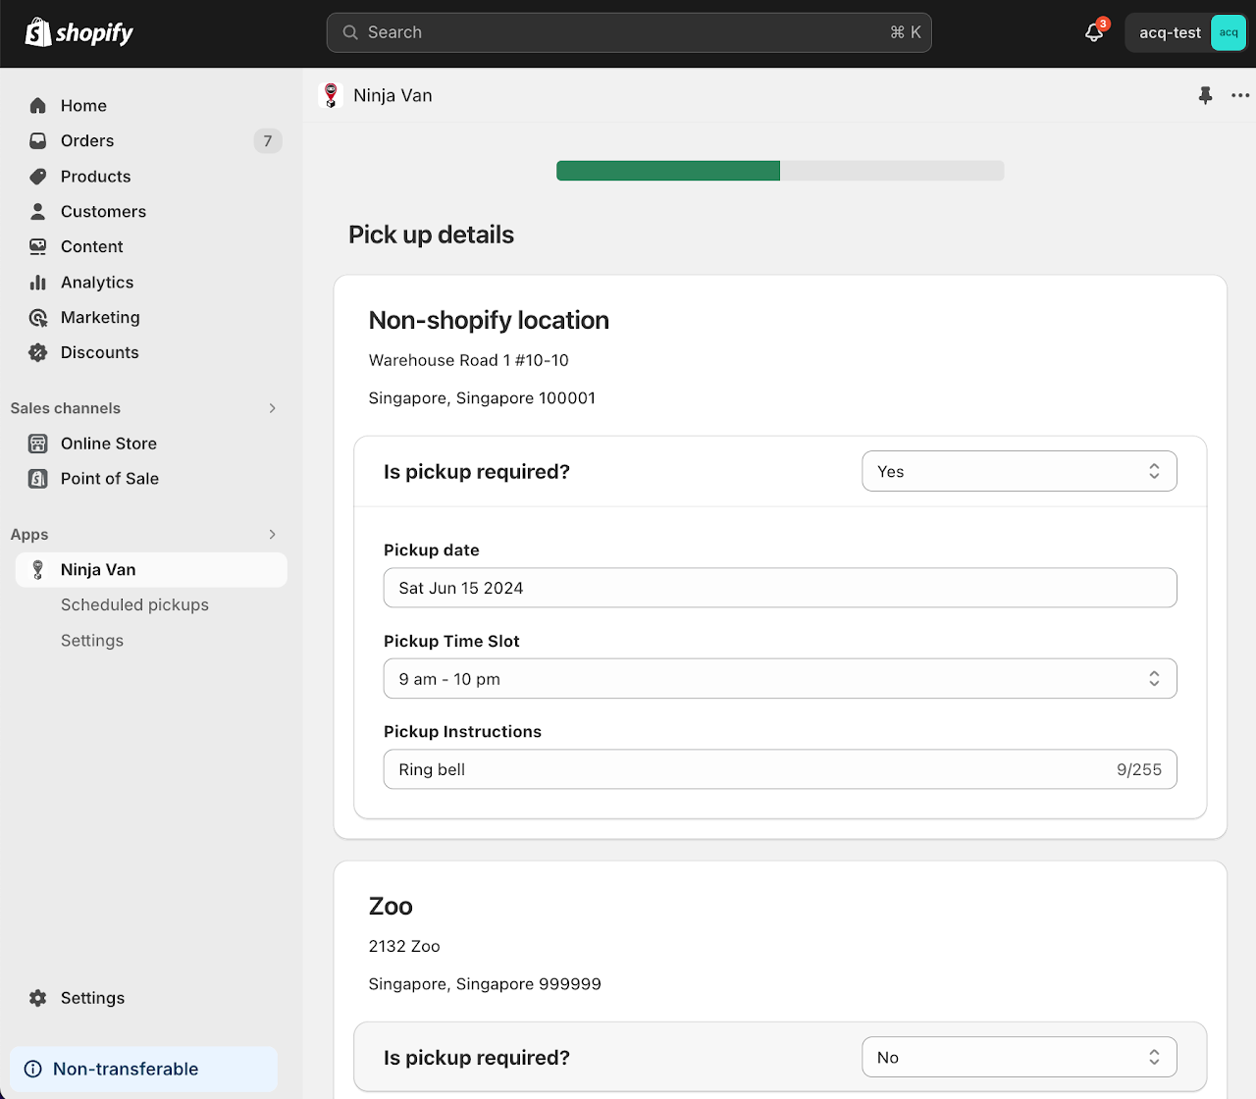Open the three-dot more actions menu
1256x1099 pixels.
tap(1240, 95)
